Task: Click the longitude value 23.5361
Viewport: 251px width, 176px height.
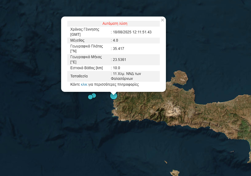Action: click(x=120, y=60)
